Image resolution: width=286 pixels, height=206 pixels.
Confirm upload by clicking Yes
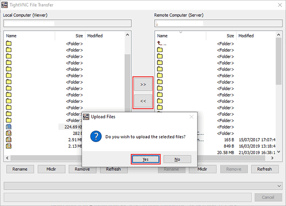146,159
